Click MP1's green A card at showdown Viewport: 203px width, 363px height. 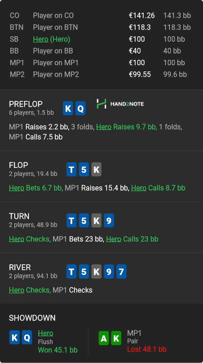click(x=104, y=338)
